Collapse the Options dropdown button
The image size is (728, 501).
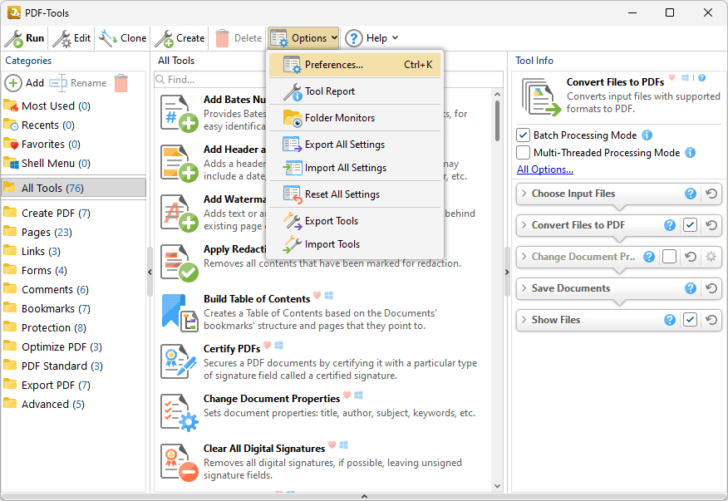click(x=303, y=38)
